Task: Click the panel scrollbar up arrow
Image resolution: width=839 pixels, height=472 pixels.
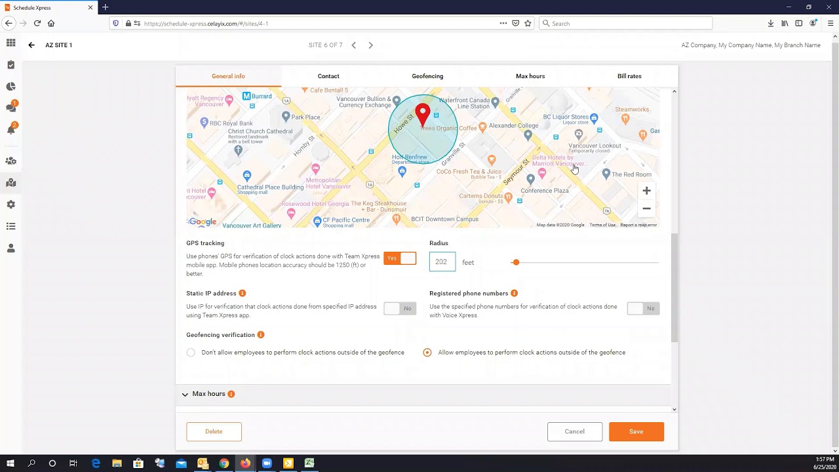Action: coord(674,91)
